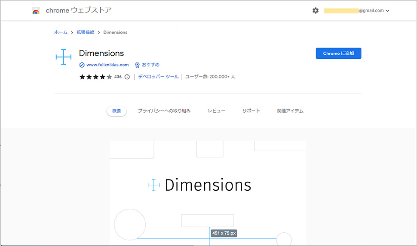Switch to プライバシーへの取り組み tab

(164, 111)
